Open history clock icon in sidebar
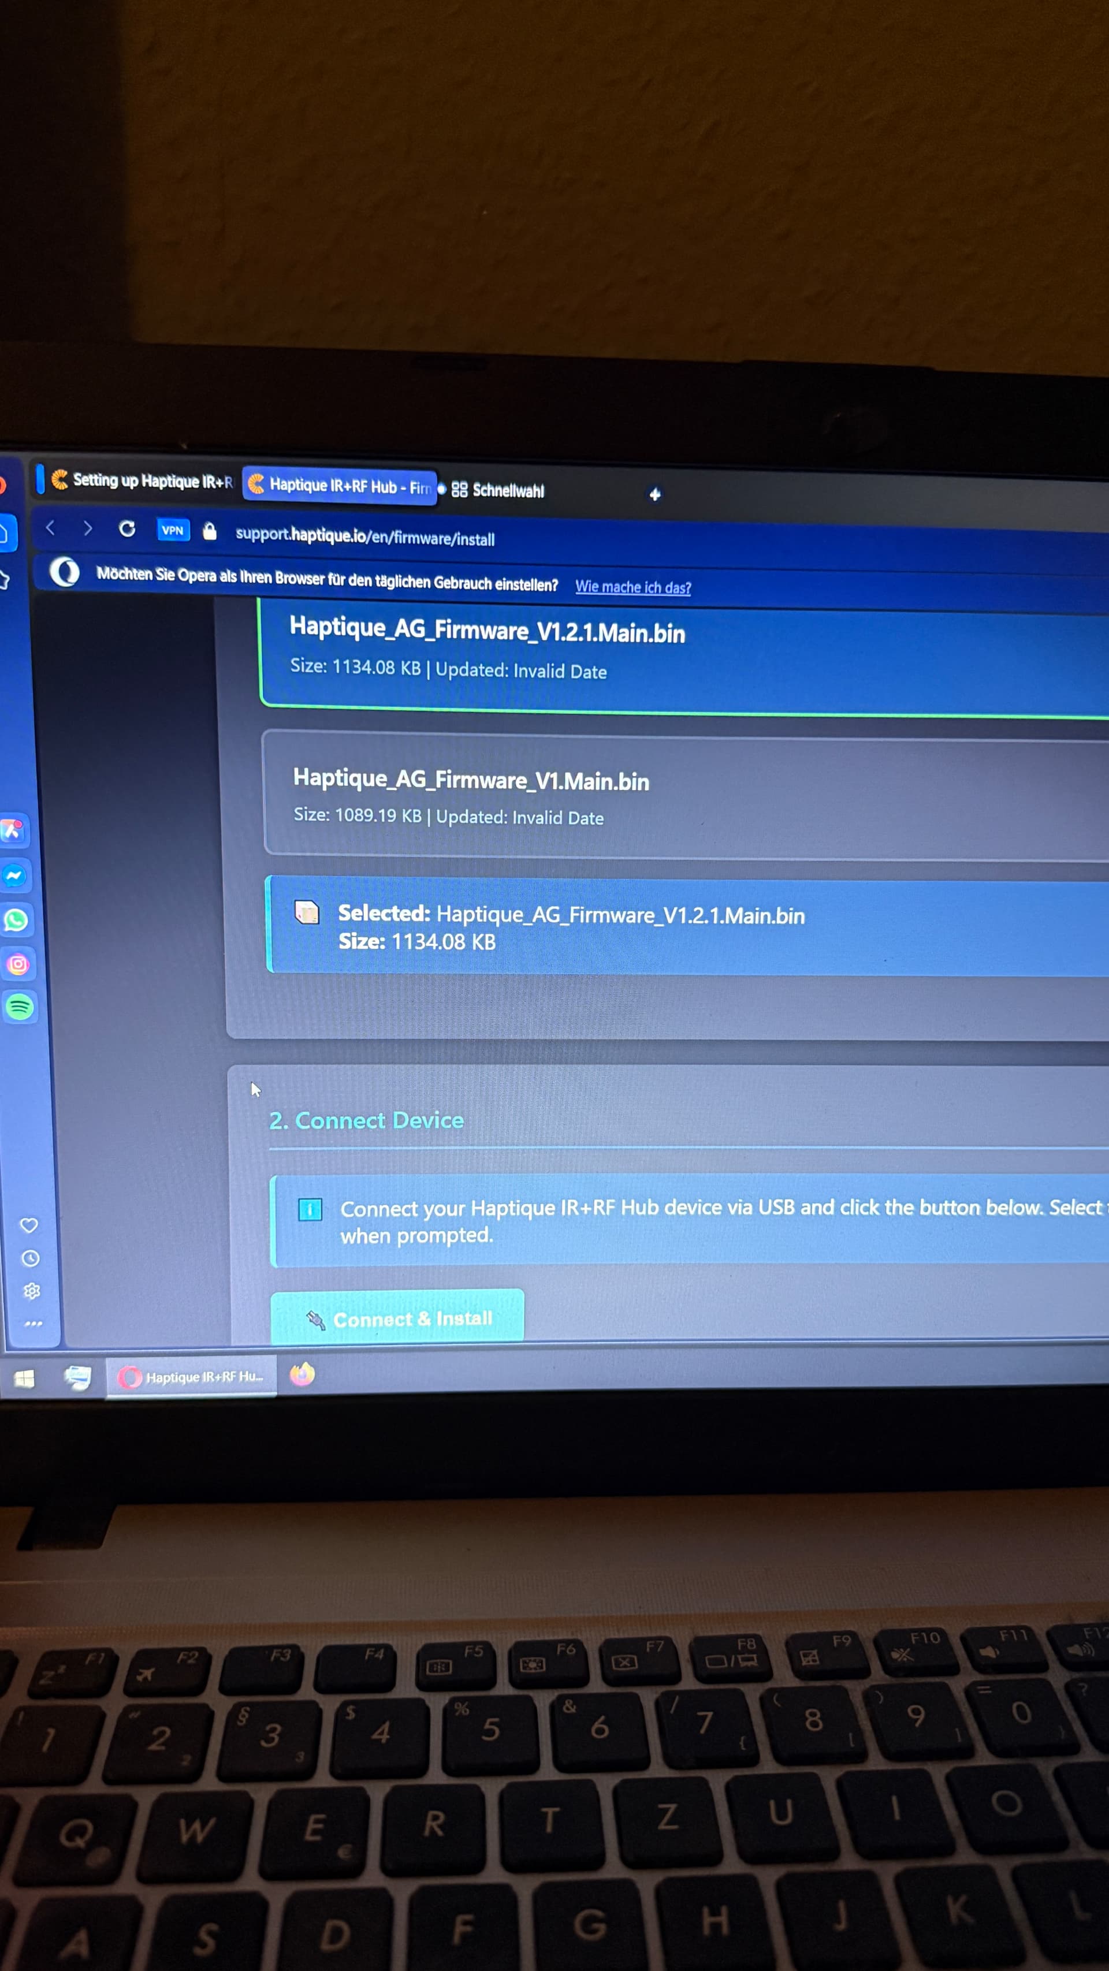This screenshot has height=1971, width=1109. [31, 1258]
